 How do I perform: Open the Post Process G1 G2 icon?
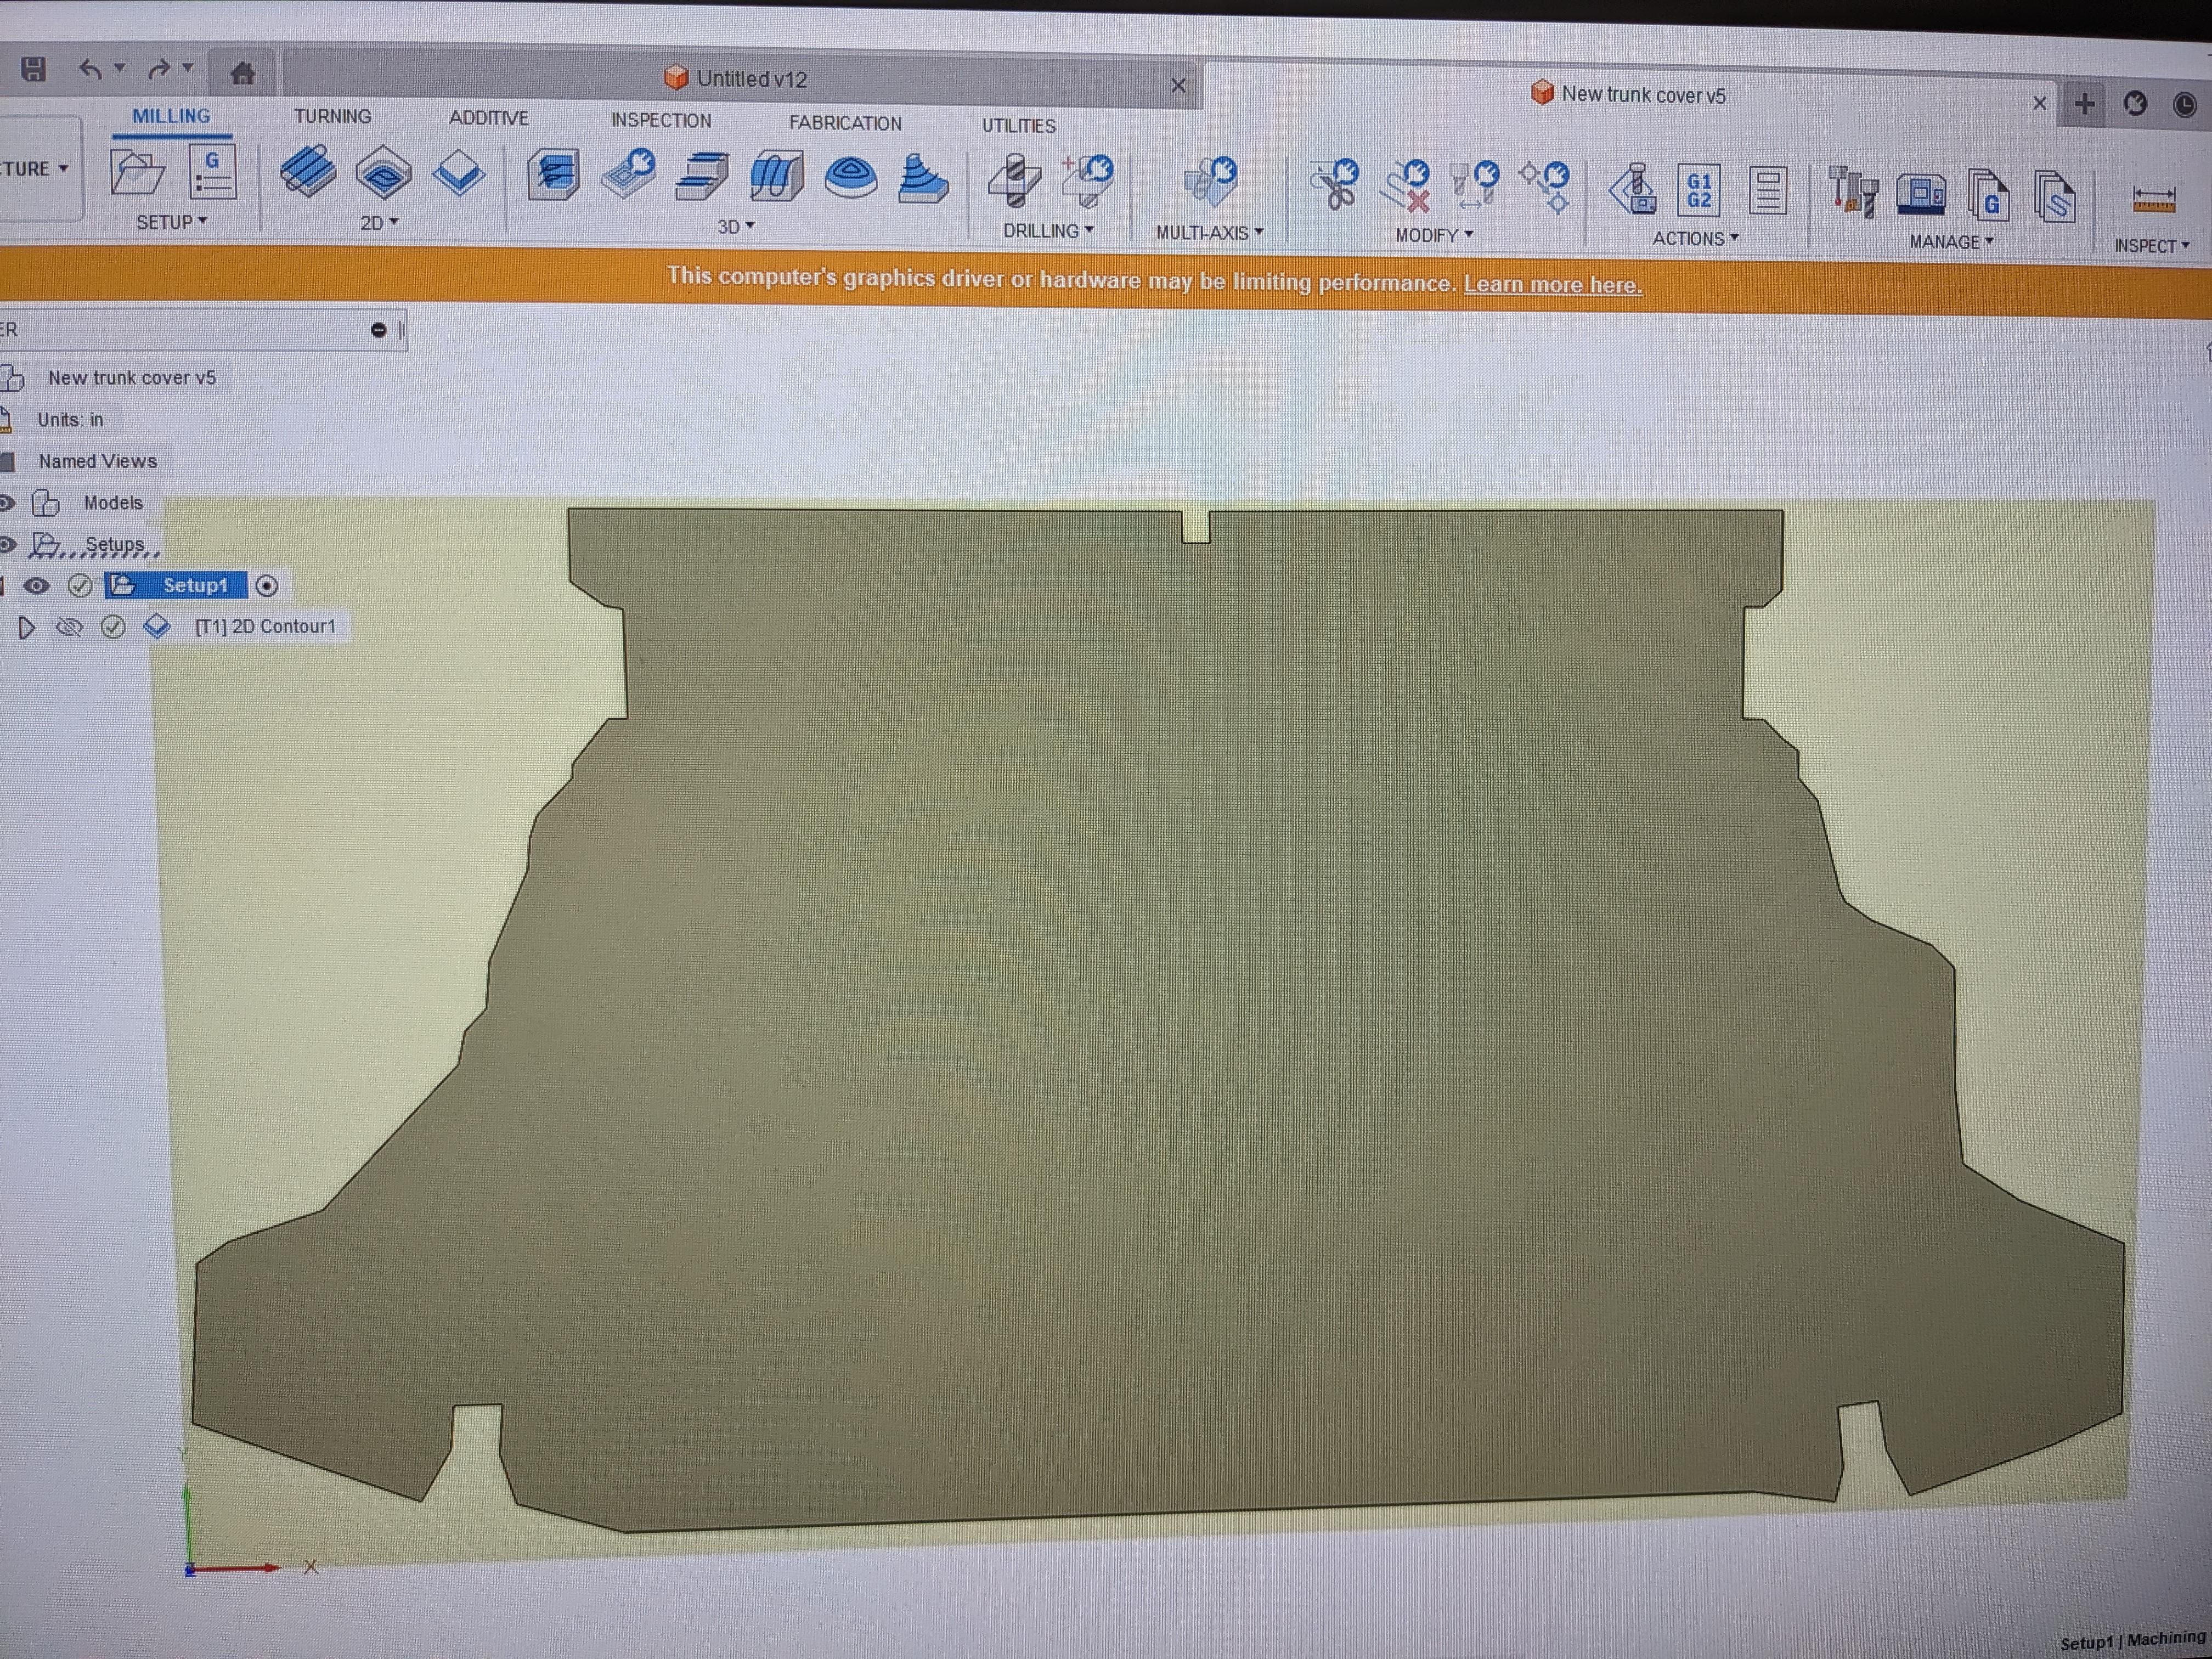point(1698,190)
